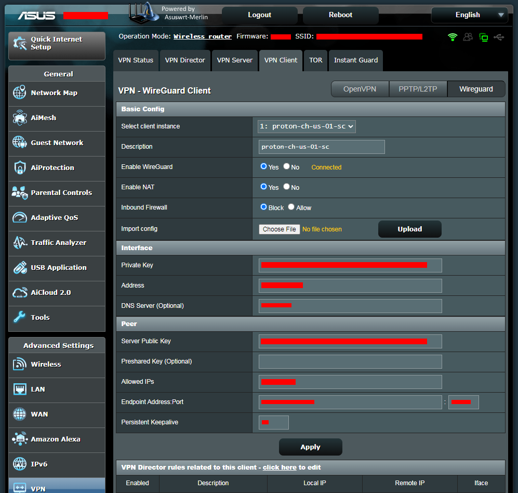The image size is (518, 493).
Task: Click the AiProtection shield icon
Action: (20, 167)
